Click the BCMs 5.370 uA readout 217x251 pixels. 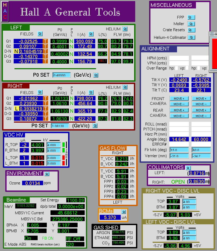[x=110, y=217]
